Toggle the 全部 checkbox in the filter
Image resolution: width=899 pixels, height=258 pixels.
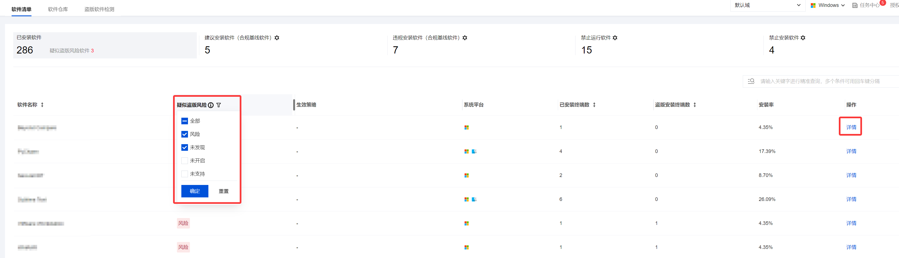(185, 121)
